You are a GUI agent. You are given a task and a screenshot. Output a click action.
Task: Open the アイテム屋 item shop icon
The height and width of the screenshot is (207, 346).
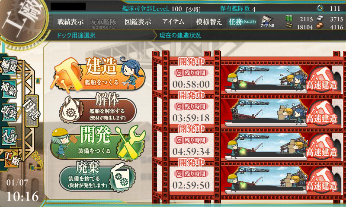click(x=267, y=21)
